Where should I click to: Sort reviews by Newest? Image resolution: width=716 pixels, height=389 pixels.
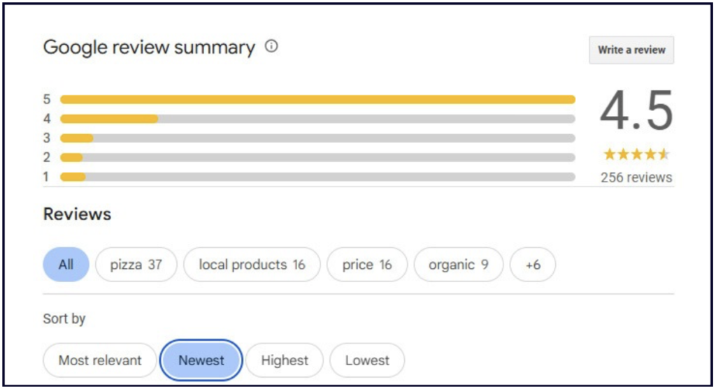[x=201, y=360]
